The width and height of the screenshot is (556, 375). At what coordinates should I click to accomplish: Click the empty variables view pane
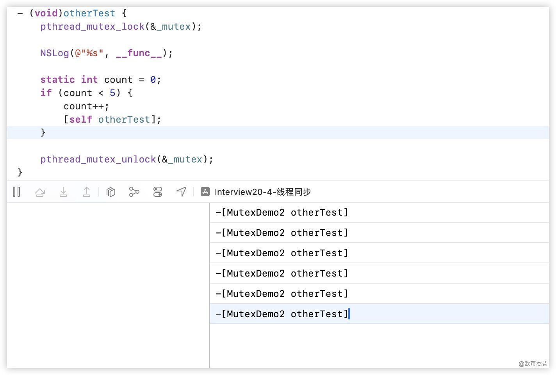tap(108, 285)
